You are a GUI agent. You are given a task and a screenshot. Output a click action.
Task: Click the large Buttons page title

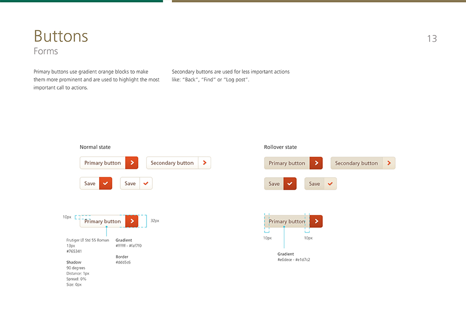click(x=61, y=36)
